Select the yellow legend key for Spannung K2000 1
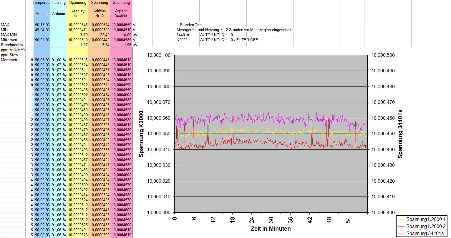 402,219
